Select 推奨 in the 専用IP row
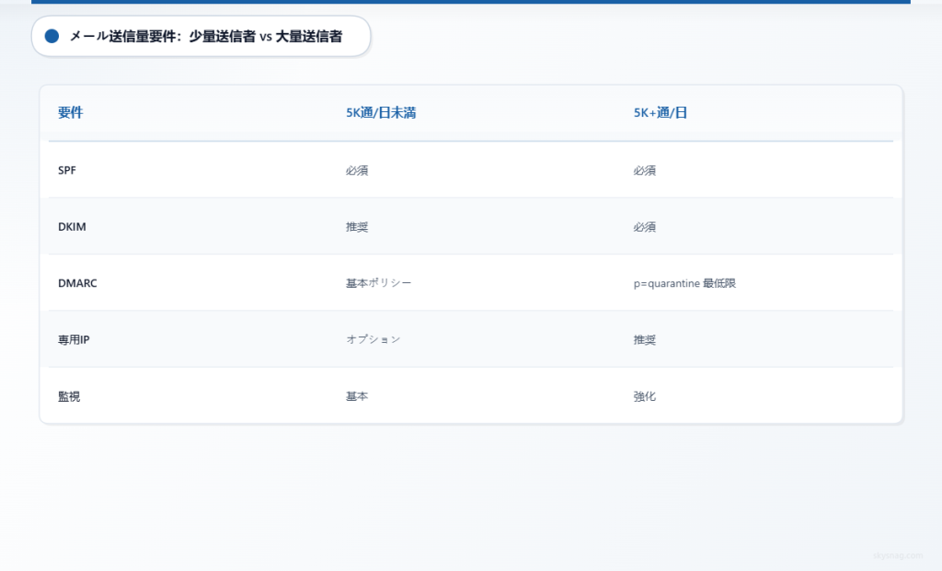This screenshot has width=942, height=571. coord(644,339)
